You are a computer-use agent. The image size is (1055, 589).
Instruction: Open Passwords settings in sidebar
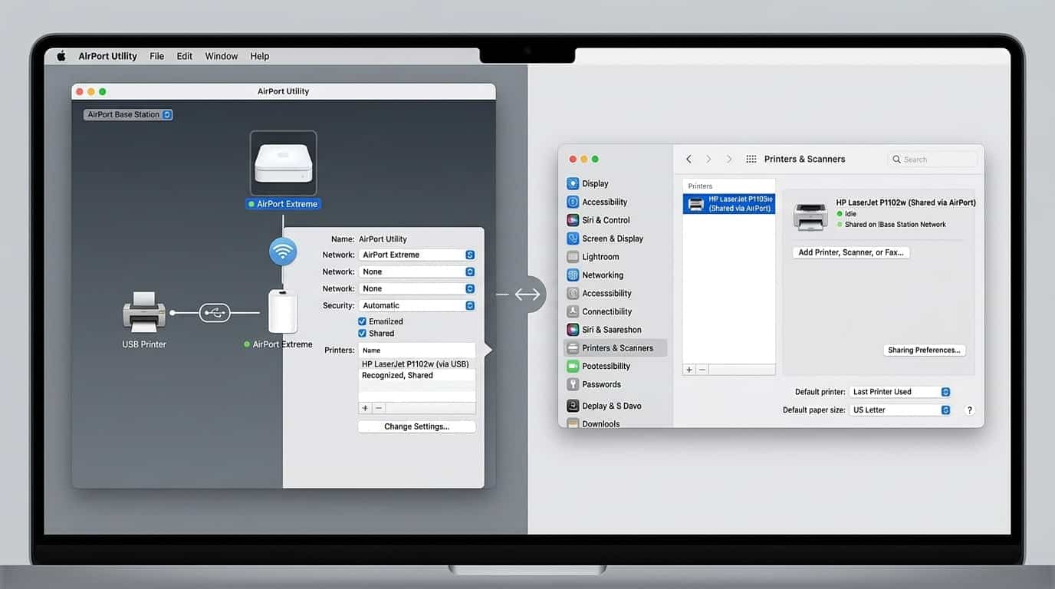point(616,384)
